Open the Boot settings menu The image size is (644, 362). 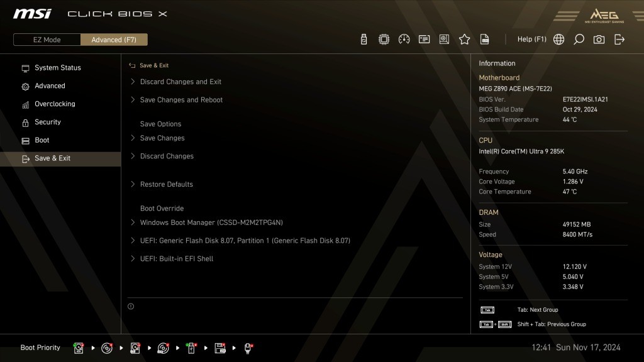pyautogui.click(x=60, y=140)
